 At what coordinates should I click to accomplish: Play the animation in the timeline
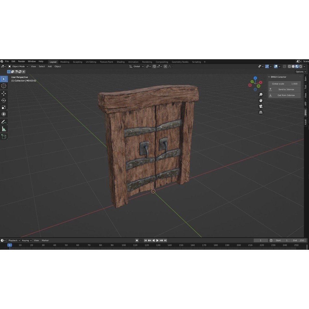[157, 240]
